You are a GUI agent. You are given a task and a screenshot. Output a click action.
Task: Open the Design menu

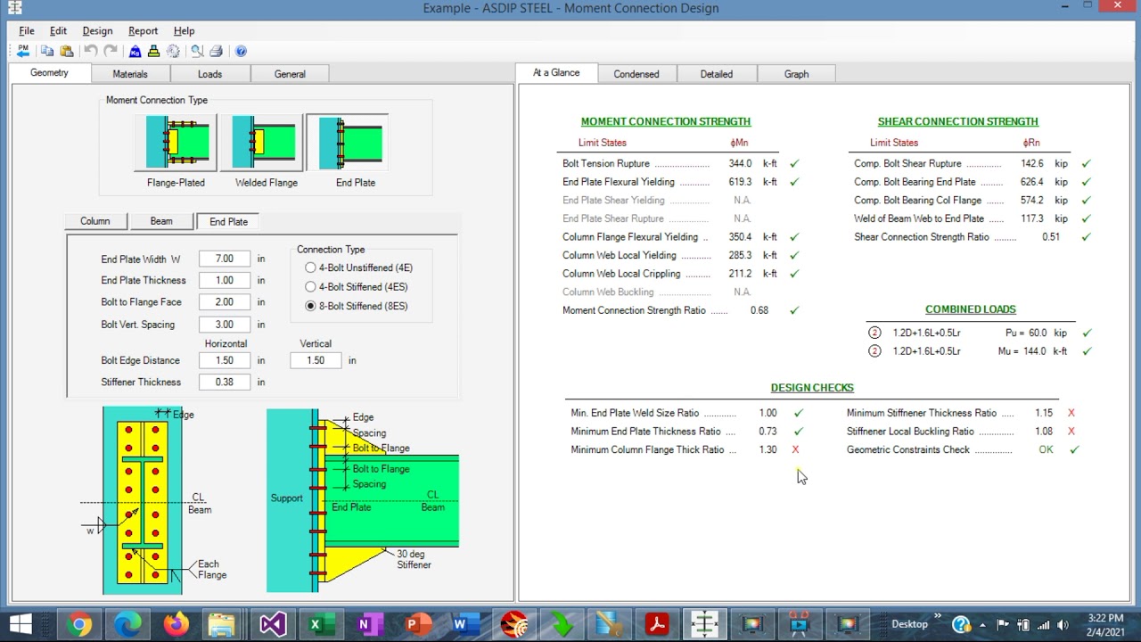[97, 30]
